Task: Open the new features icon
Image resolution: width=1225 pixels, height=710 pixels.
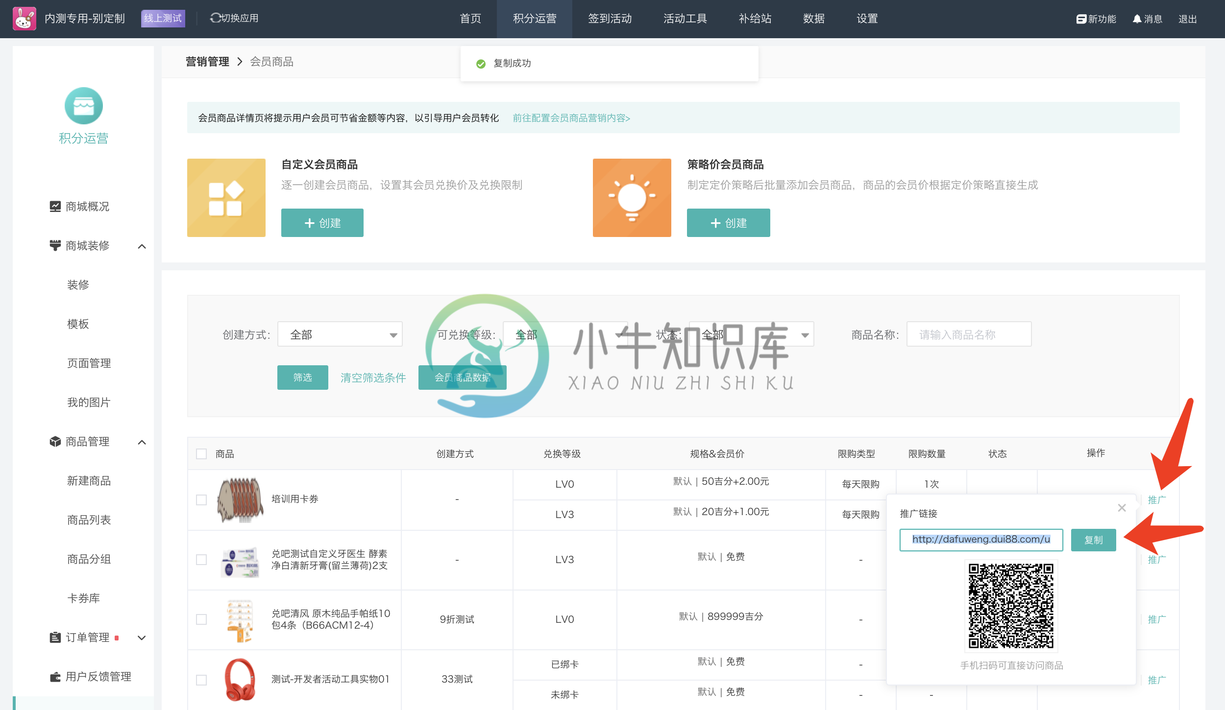Action: pyautogui.click(x=1081, y=19)
